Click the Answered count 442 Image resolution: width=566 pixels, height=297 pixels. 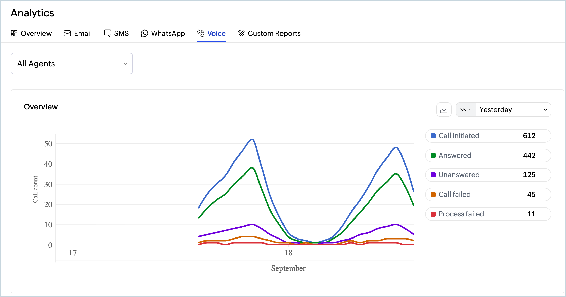click(x=529, y=155)
